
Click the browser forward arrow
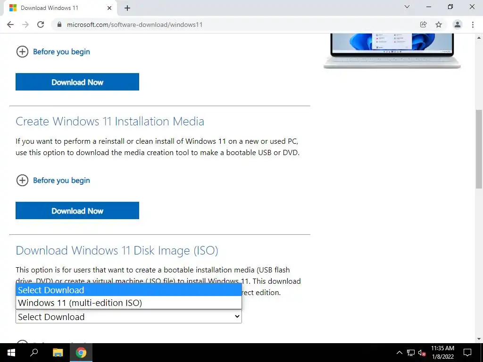(x=25, y=25)
